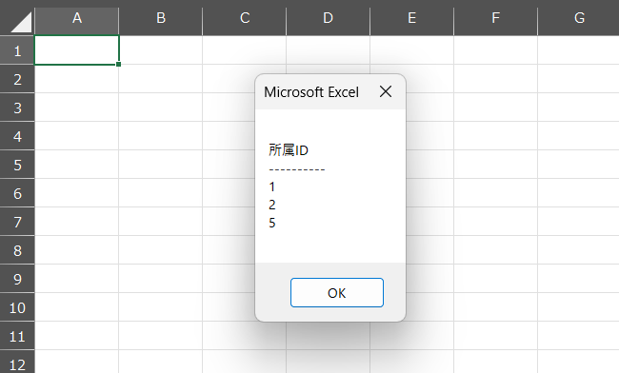Image resolution: width=619 pixels, height=373 pixels.
Task: Select column F header
Action: pyautogui.click(x=495, y=18)
